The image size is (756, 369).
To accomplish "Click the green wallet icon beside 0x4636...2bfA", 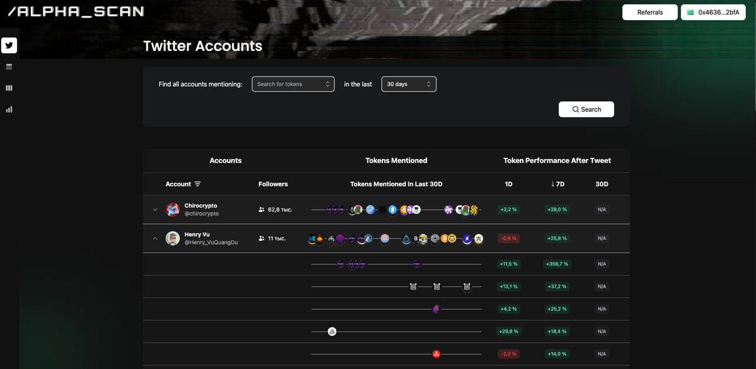I will click(690, 12).
